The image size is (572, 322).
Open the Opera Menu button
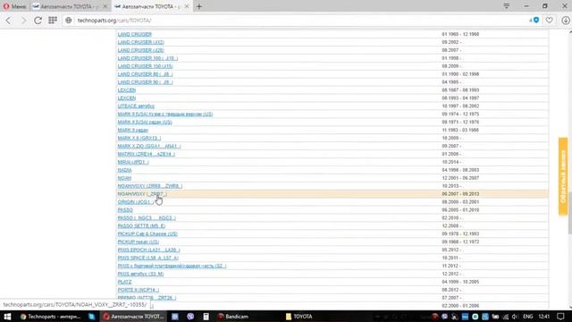14,6
